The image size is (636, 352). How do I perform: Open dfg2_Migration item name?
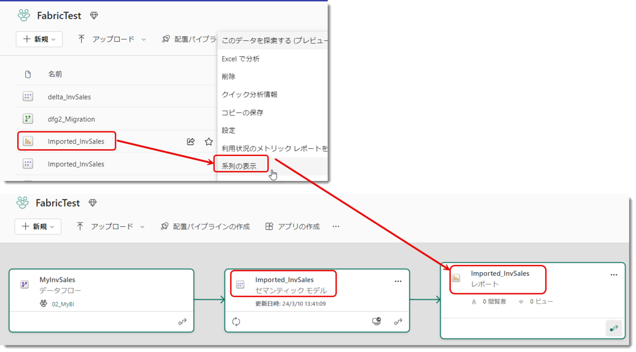tap(72, 119)
